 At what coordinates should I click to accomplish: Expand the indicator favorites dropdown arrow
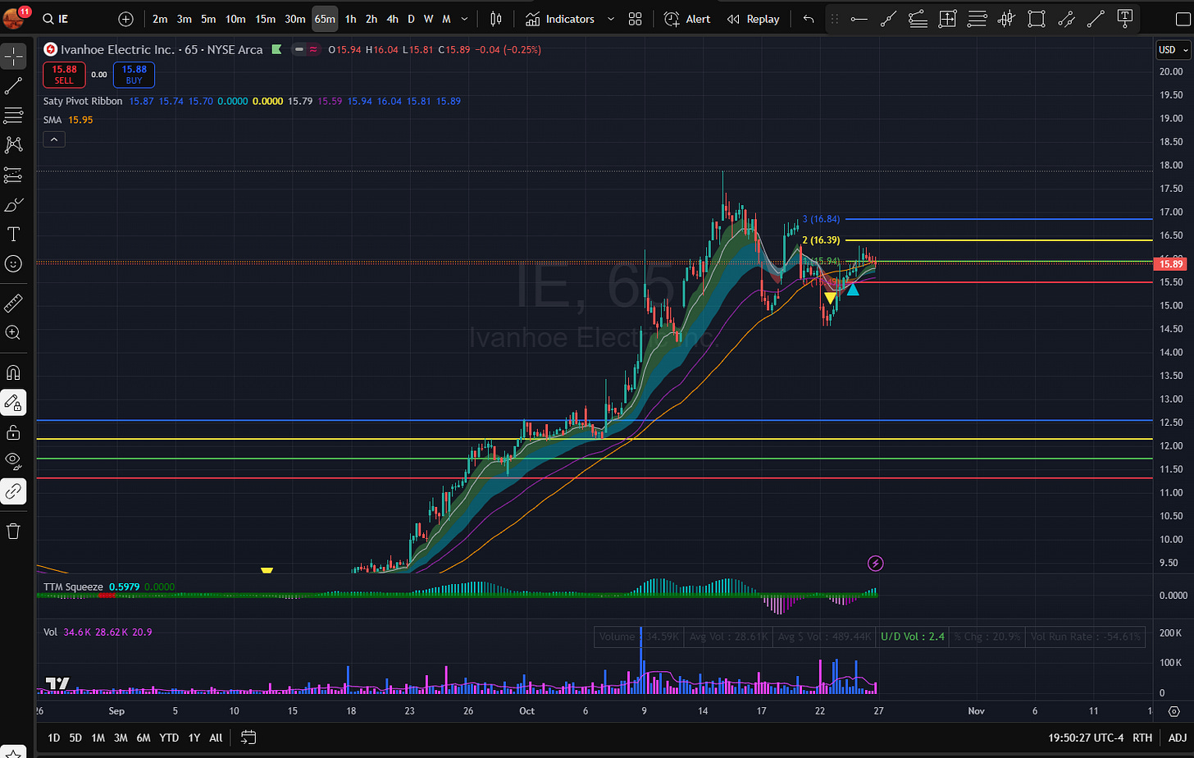coord(610,19)
